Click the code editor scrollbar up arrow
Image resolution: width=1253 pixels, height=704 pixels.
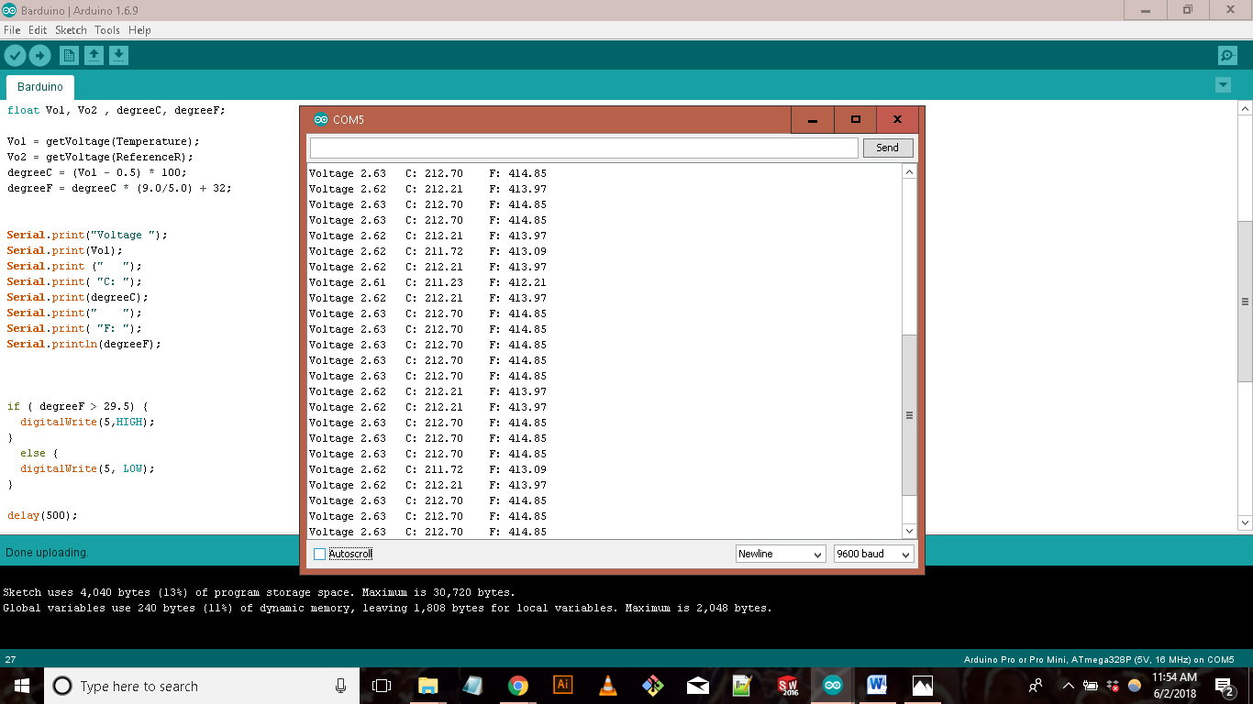click(x=1245, y=108)
